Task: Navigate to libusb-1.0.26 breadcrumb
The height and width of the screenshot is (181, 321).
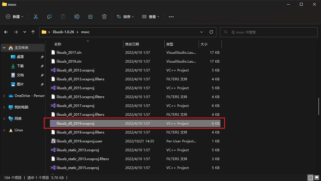Action: click(63, 32)
